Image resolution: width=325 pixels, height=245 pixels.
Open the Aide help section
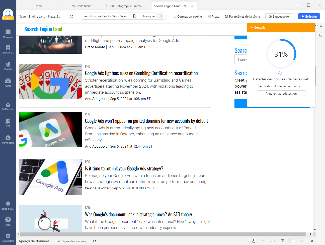pos(8,221)
